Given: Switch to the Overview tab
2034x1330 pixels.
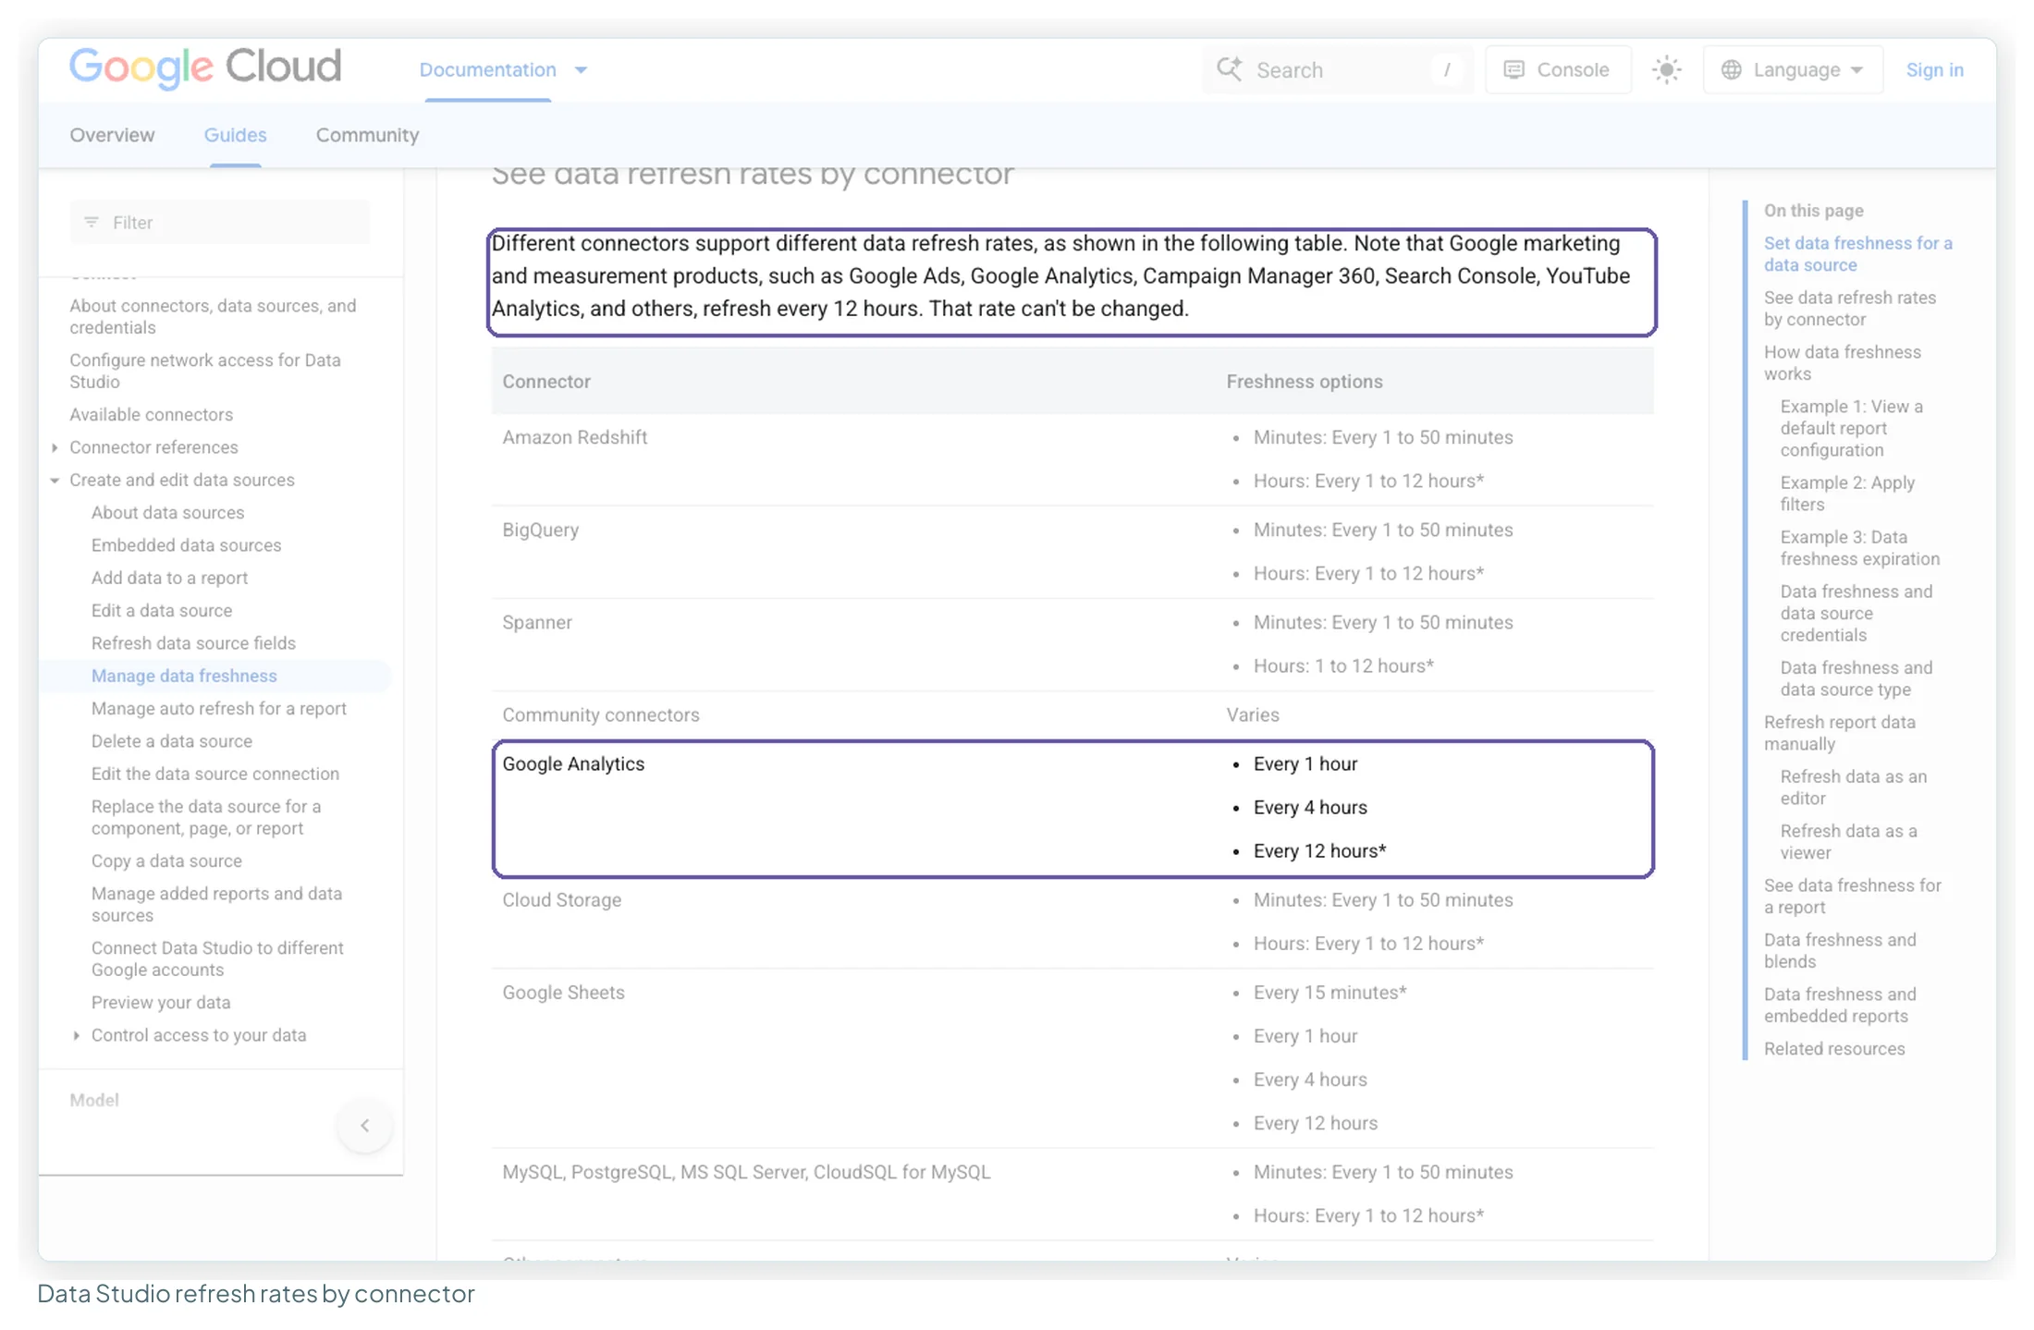Looking at the screenshot, I should 112,135.
